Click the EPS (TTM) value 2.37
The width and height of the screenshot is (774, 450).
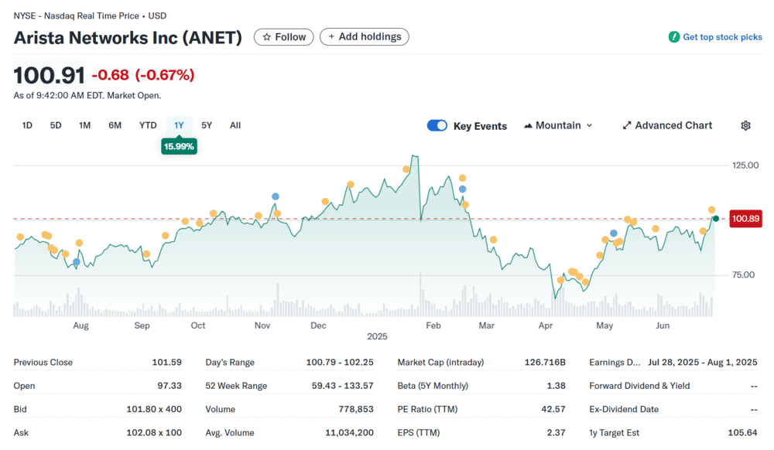[x=557, y=433]
